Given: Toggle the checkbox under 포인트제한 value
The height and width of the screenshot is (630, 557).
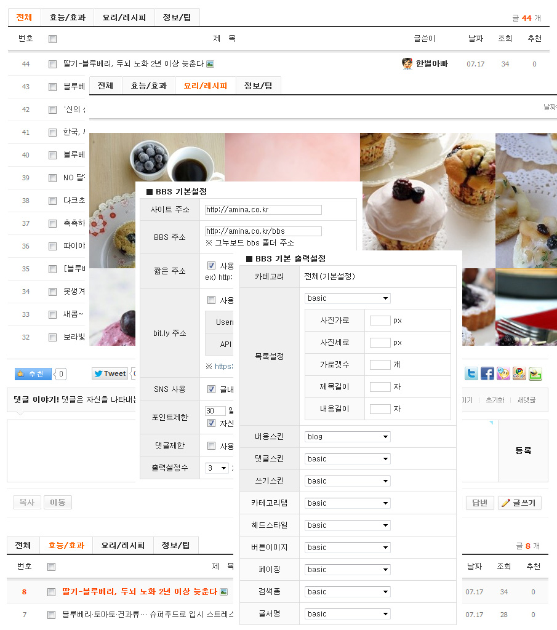Looking at the screenshot, I should click(x=211, y=423).
